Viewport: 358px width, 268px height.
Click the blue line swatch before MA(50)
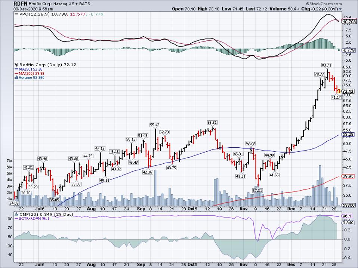(x=16, y=69)
